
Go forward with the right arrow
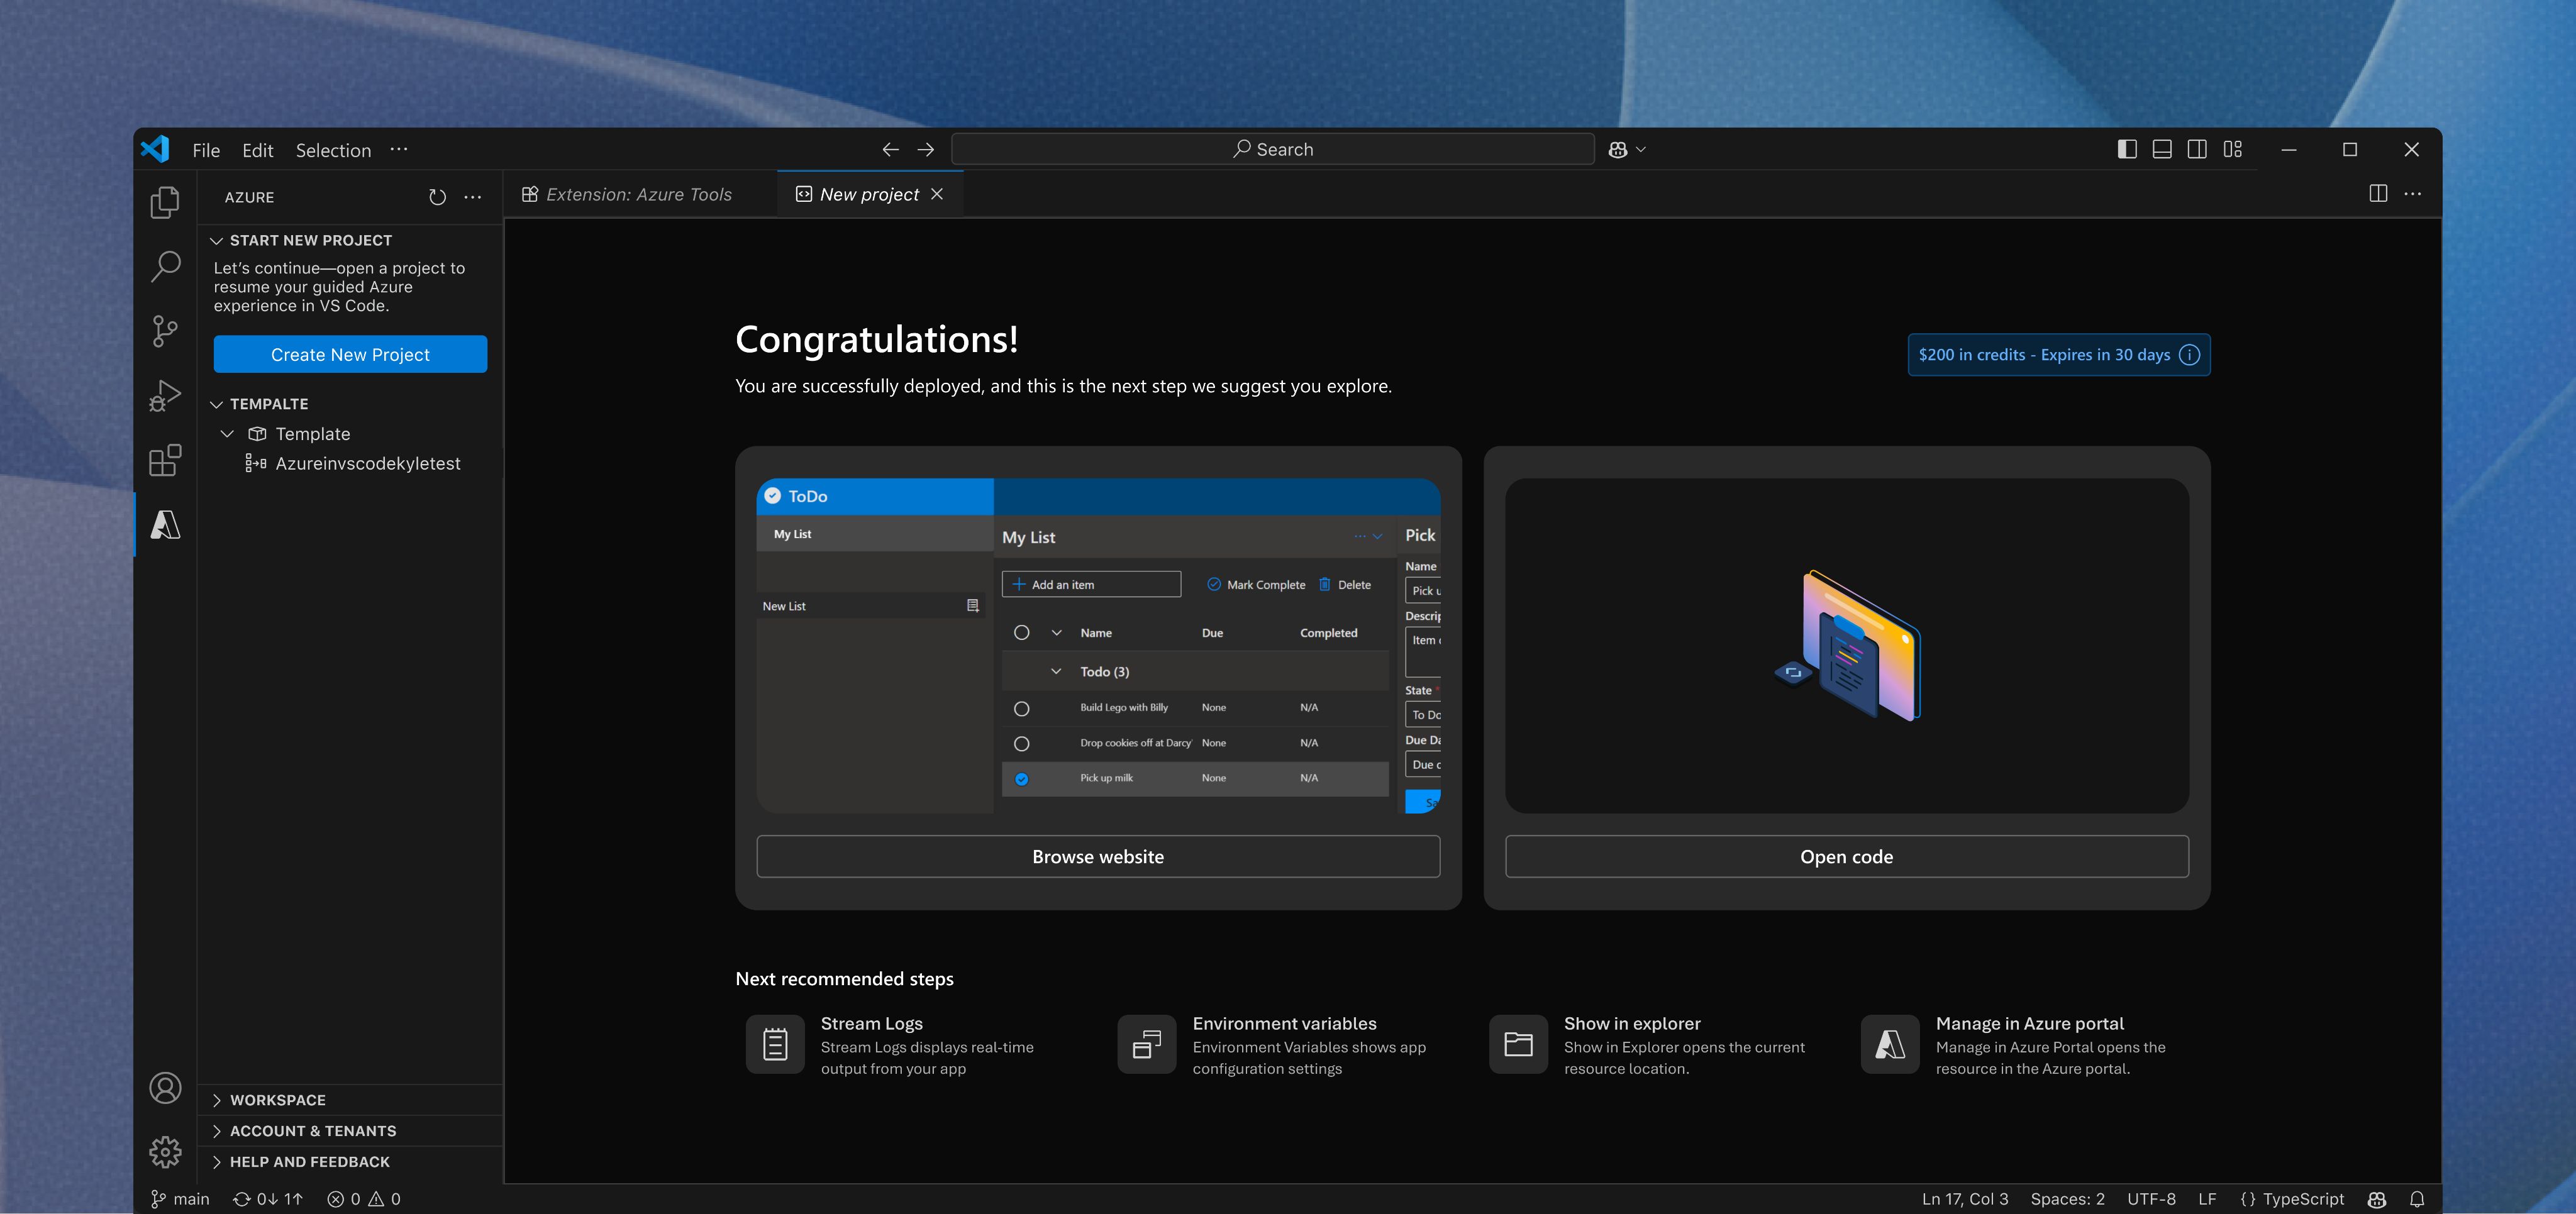coord(926,149)
